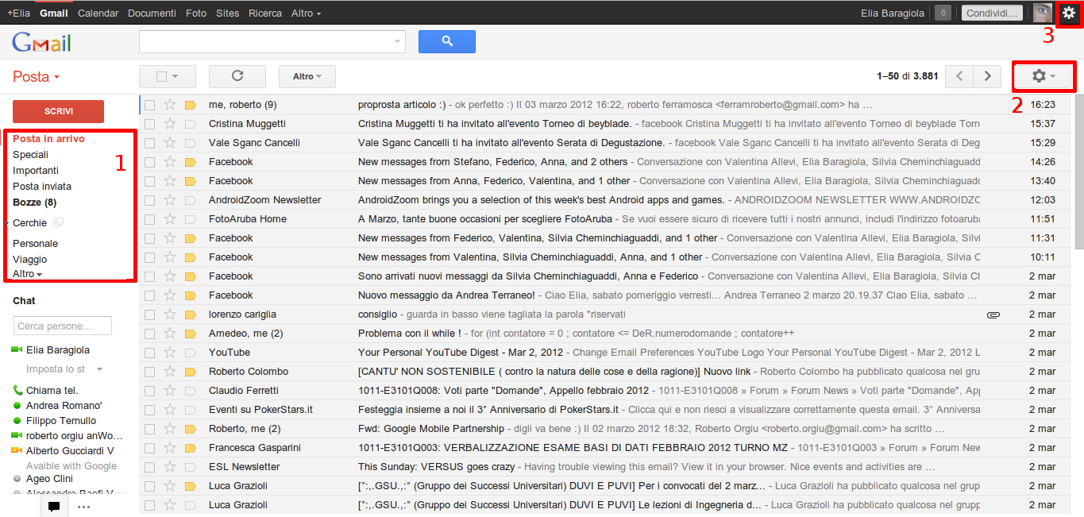The width and height of the screenshot is (1084, 517).
Task: Click the chat bubble icon at bottom
Action: coord(53,506)
